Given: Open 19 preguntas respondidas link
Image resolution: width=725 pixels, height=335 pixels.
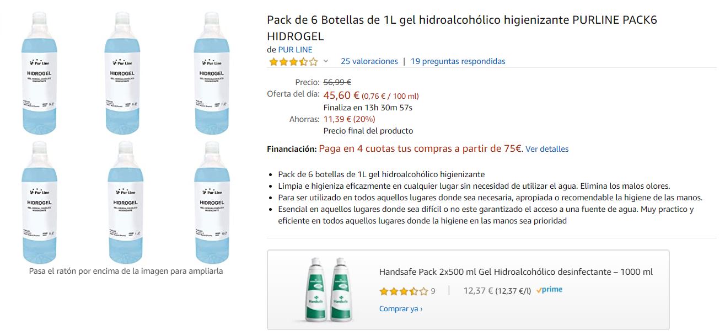Looking at the screenshot, I should (458, 61).
